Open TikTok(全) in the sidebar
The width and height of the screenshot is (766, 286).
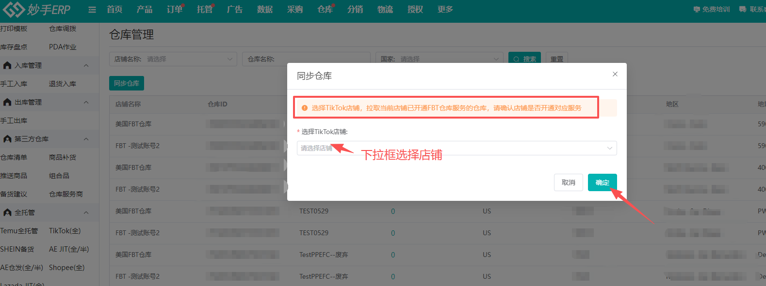click(65, 231)
